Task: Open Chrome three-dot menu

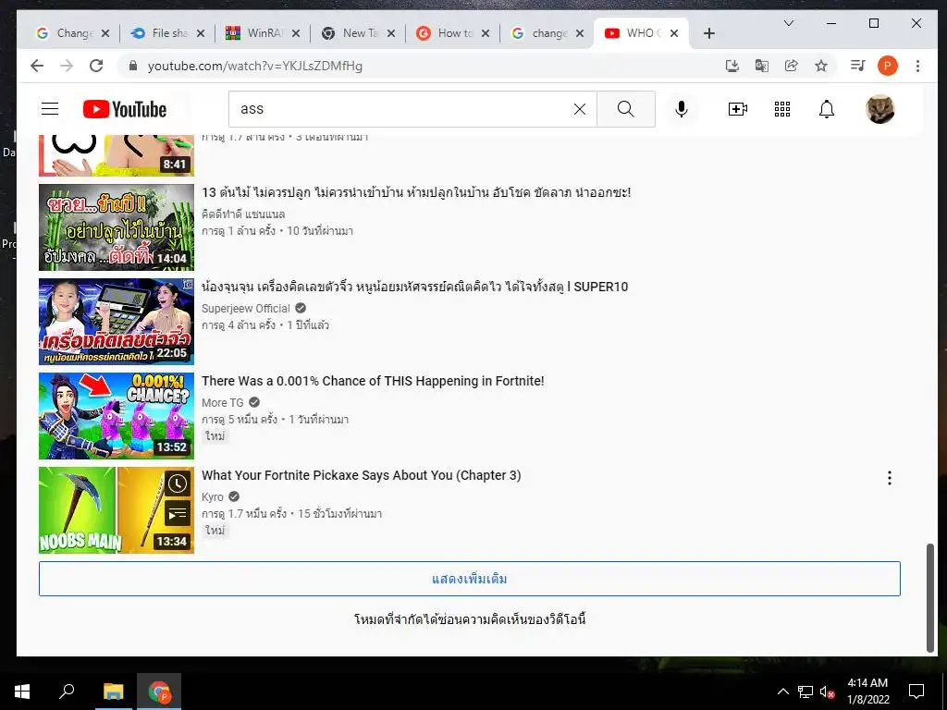Action: (x=917, y=66)
